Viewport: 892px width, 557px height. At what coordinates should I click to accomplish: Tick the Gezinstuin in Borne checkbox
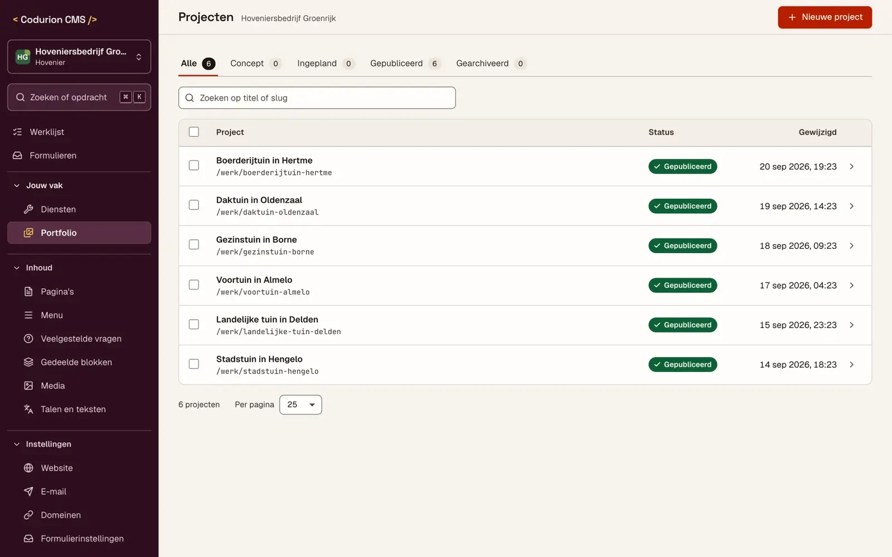pyautogui.click(x=194, y=245)
